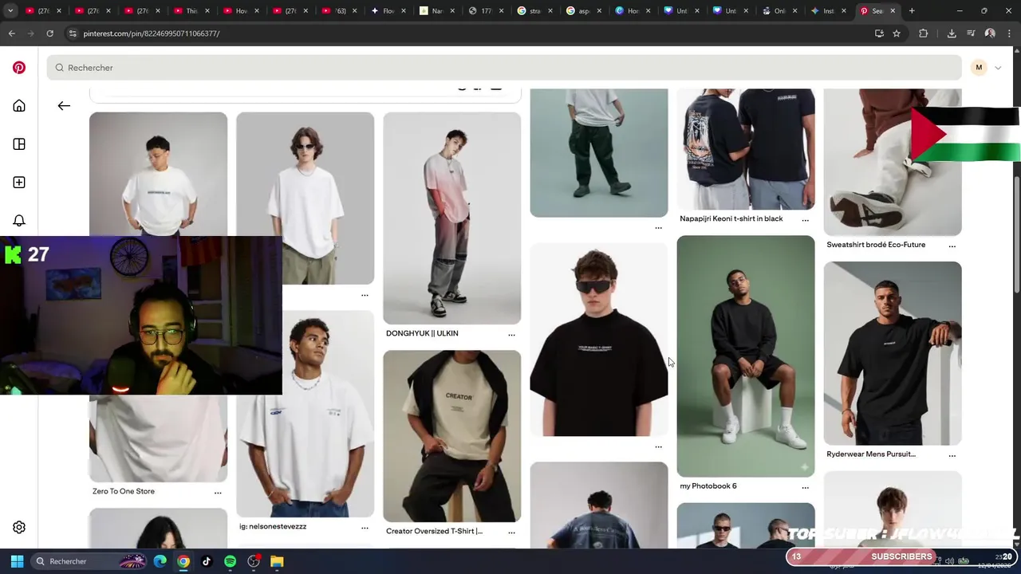This screenshot has width=1021, height=574.
Task: Expand the accounts chevron next to avatar
Action: 998,68
